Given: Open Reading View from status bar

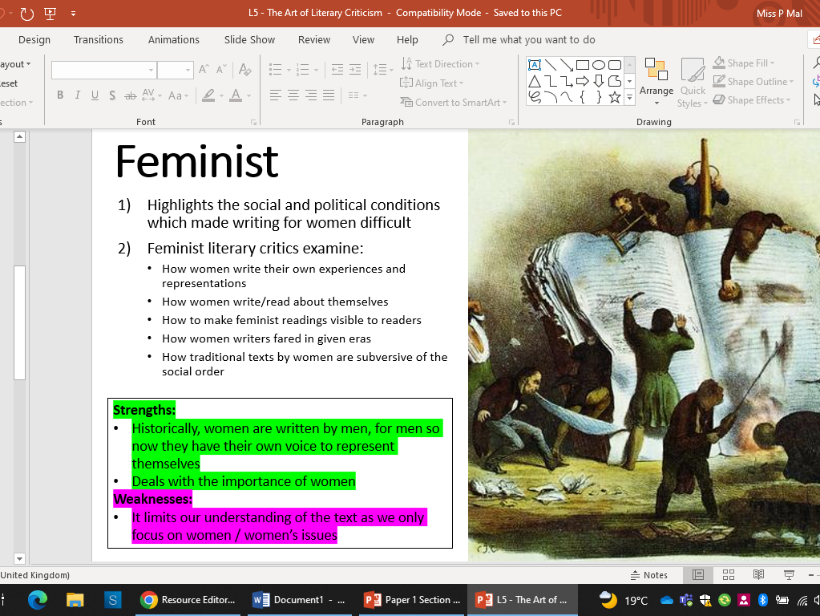Looking at the screenshot, I should (x=758, y=575).
